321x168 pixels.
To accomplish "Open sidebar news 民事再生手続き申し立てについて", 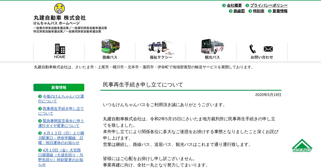I will point(61,111).
